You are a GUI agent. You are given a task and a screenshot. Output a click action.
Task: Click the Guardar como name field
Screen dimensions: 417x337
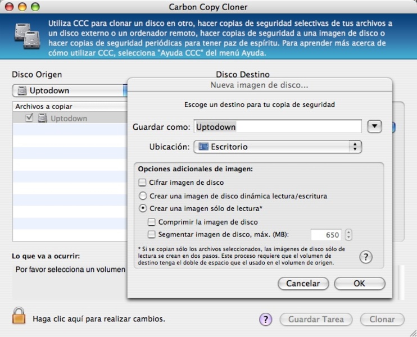pyautogui.click(x=278, y=126)
